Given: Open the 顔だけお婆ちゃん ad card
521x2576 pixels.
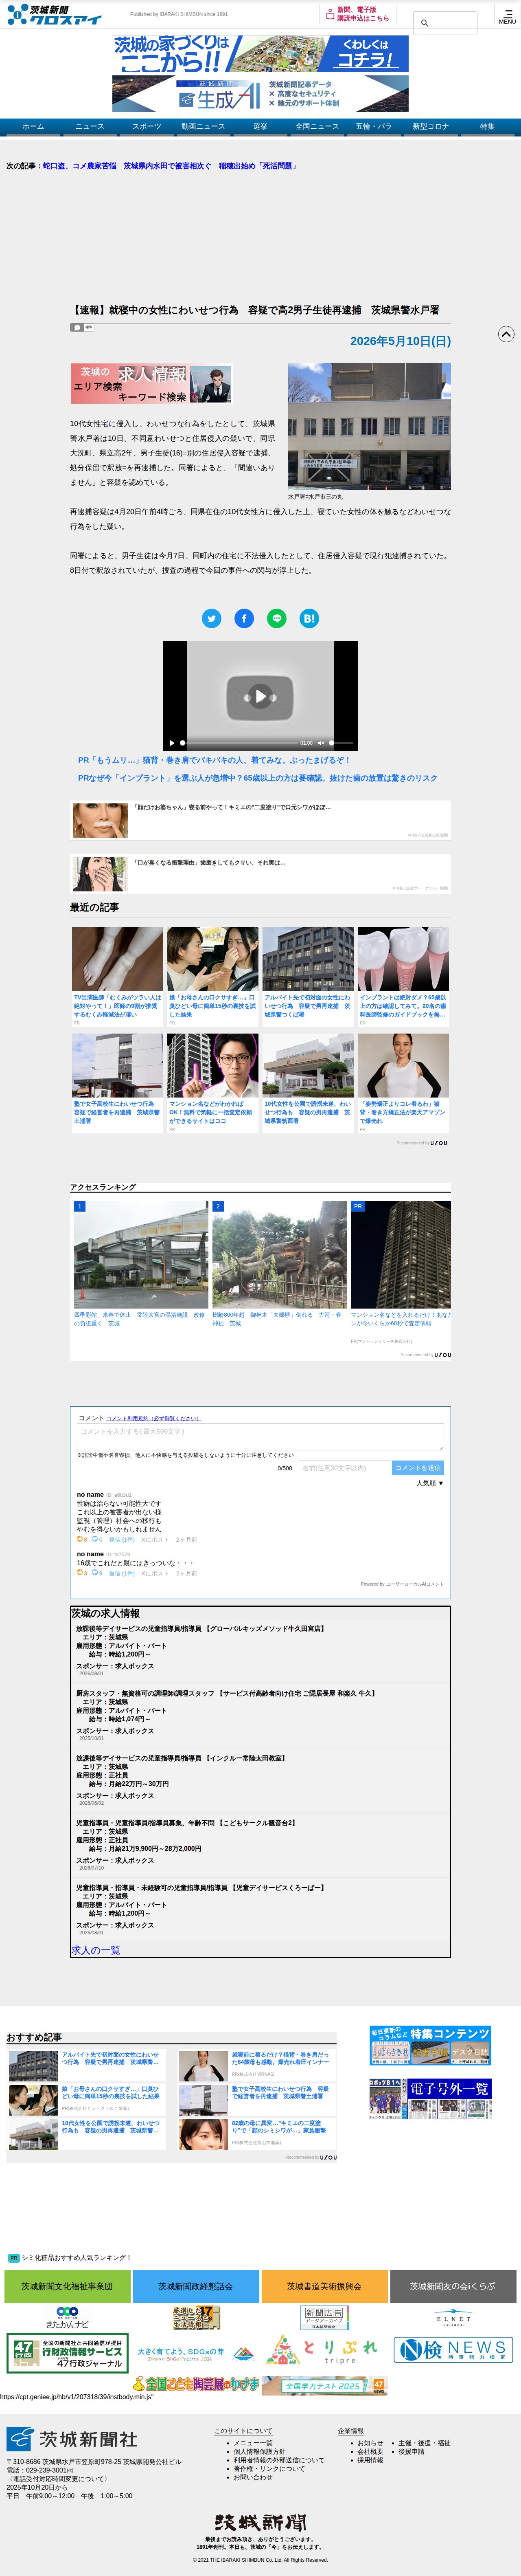Looking at the screenshot, I should (x=260, y=820).
